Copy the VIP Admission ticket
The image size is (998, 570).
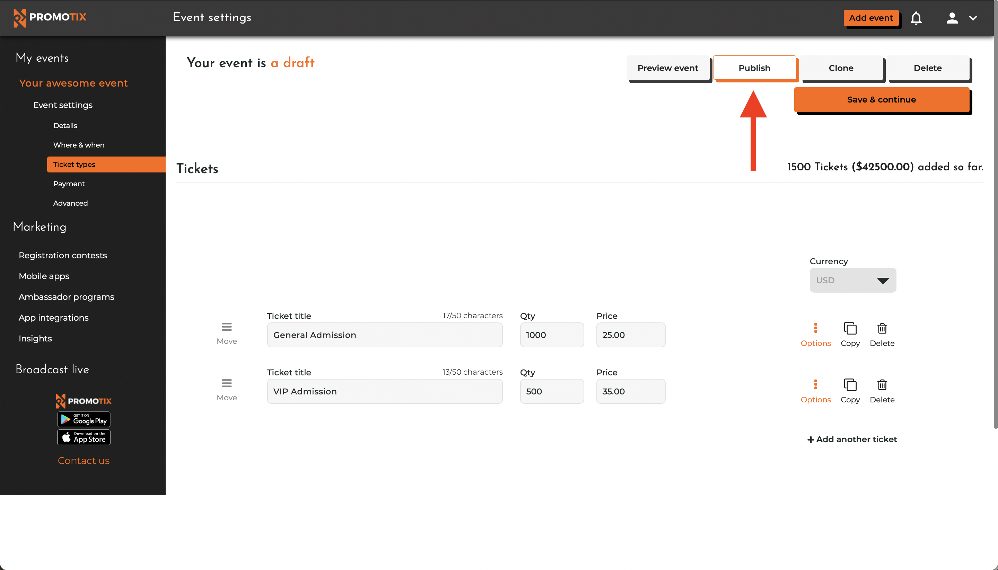pyautogui.click(x=850, y=391)
